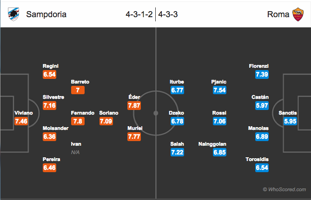Screen dimensions: 311x200
Task: Open the Sampdoria team name link
Action: (46, 14)
